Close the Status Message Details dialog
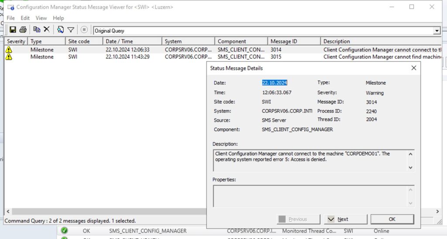 coord(413,68)
